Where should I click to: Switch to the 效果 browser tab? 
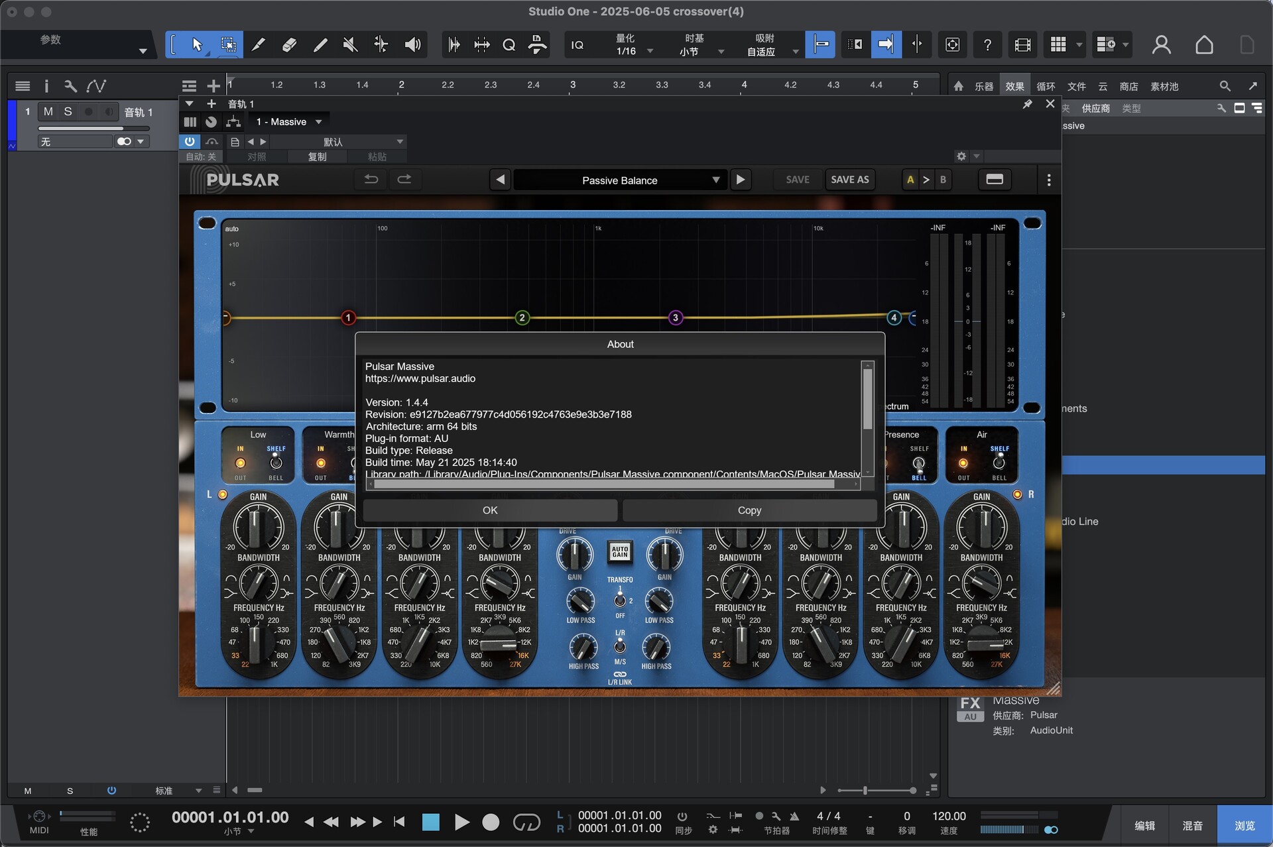point(1014,86)
